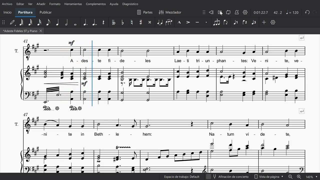Flip note stem direction
Image resolution: width=320 pixels, height=180 pixels.
point(225,22)
